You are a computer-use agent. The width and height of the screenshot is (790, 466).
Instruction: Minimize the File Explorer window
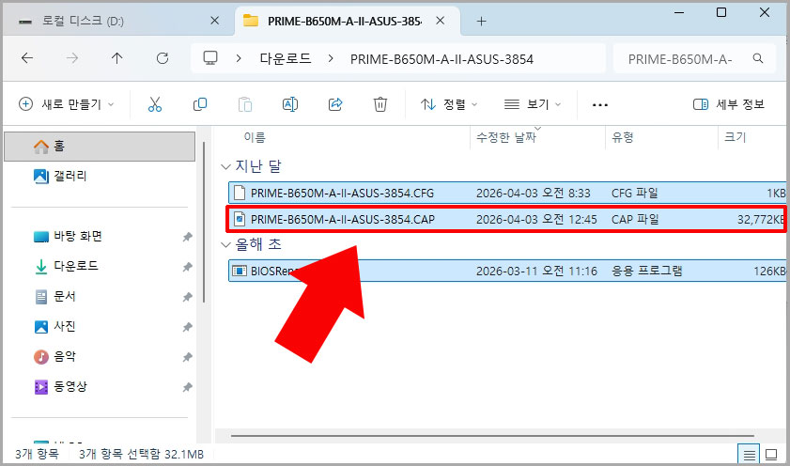pos(678,12)
